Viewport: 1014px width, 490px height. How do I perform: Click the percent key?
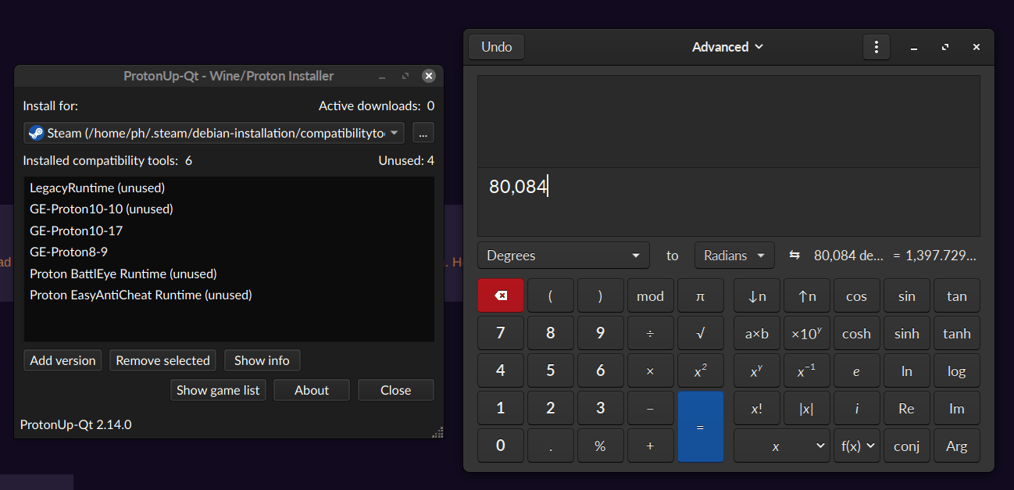[x=601, y=445]
